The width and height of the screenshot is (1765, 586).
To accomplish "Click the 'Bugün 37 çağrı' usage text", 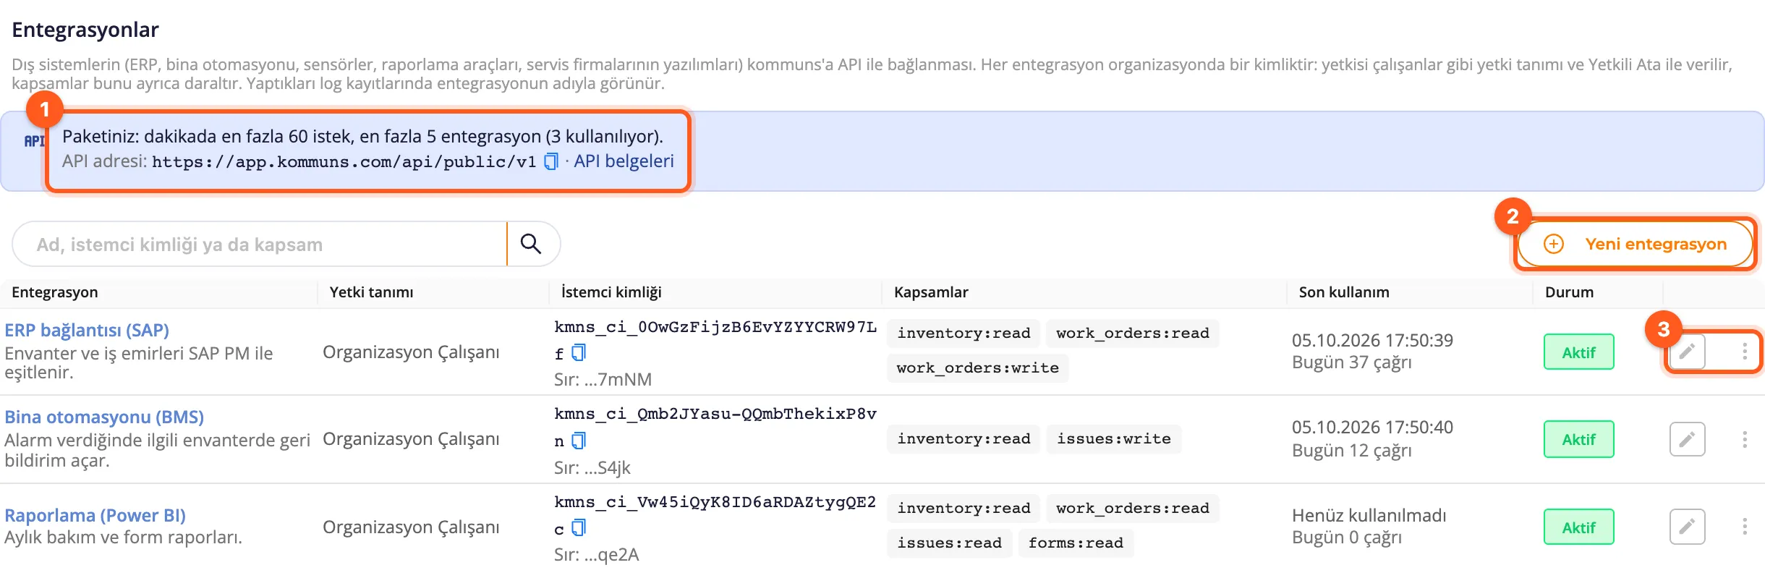I will click(x=1352, y=362).
